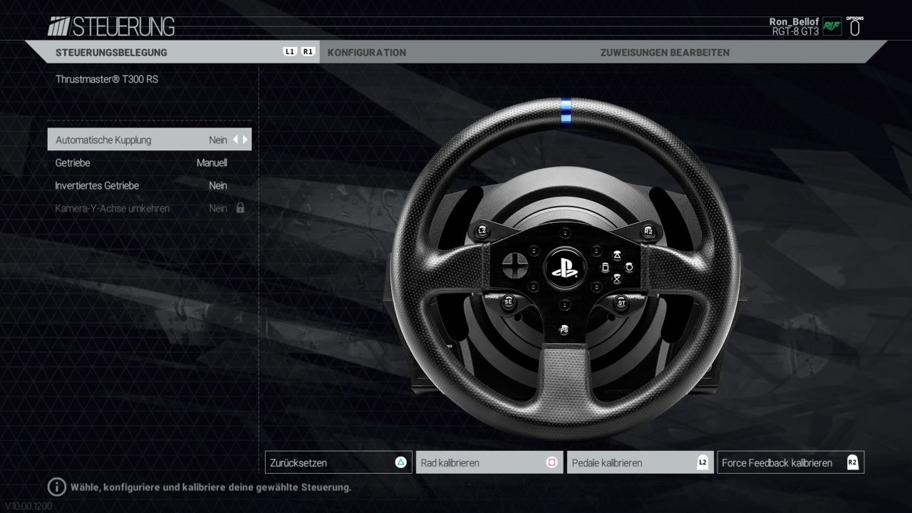
Task: Toggle the Invertiertes Getriebe option
Action: point(150,185)
